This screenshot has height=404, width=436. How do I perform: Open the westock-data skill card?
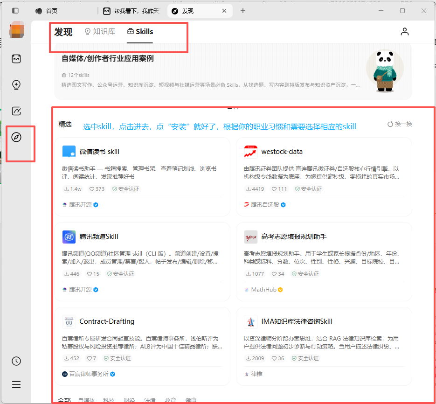[324, 177]
